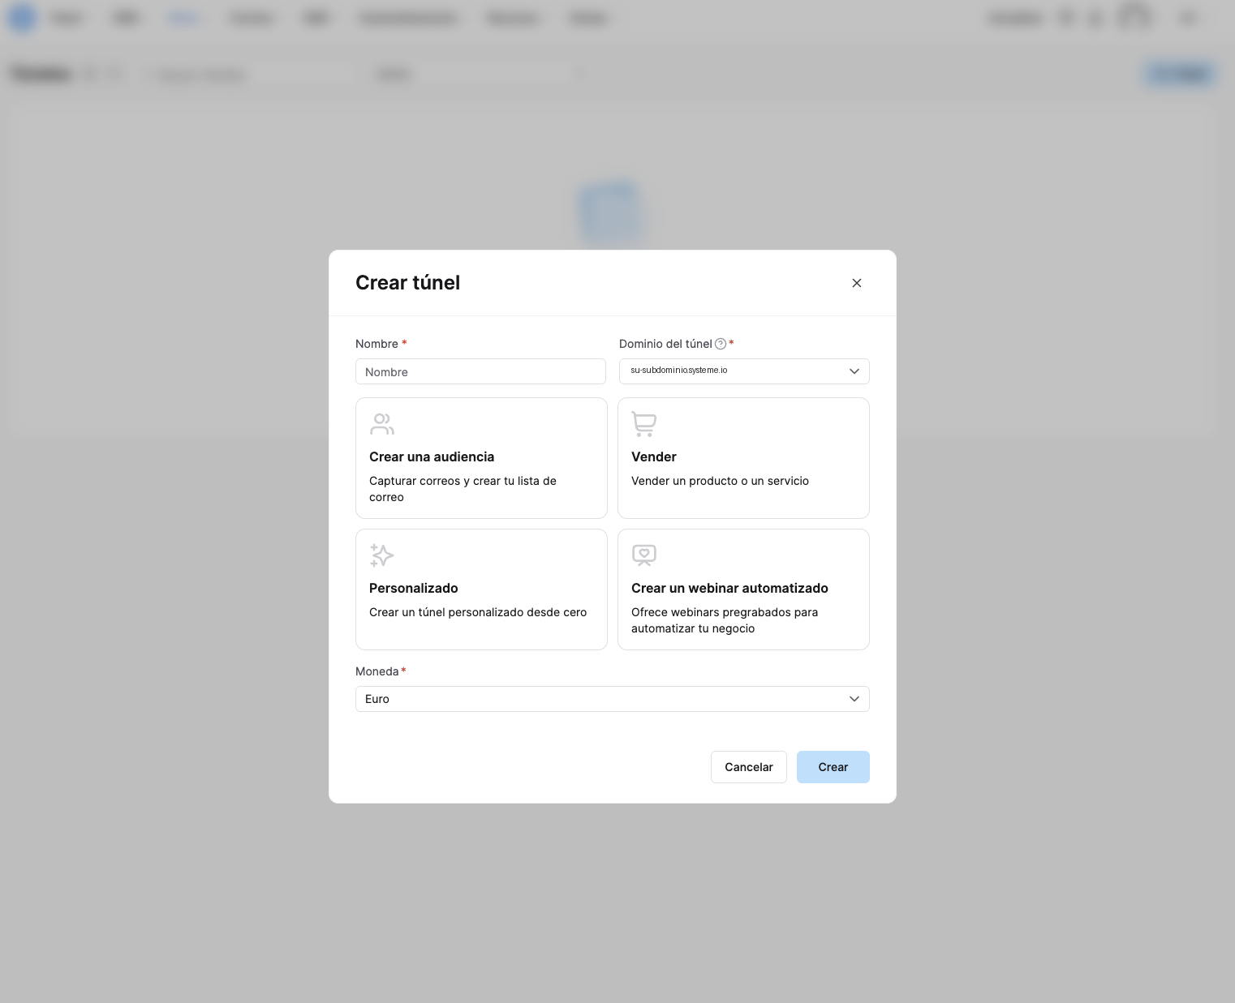This screenshot has height=1003, width=1235.
Task: Click the Nombre input field
Action: (480, 371)
